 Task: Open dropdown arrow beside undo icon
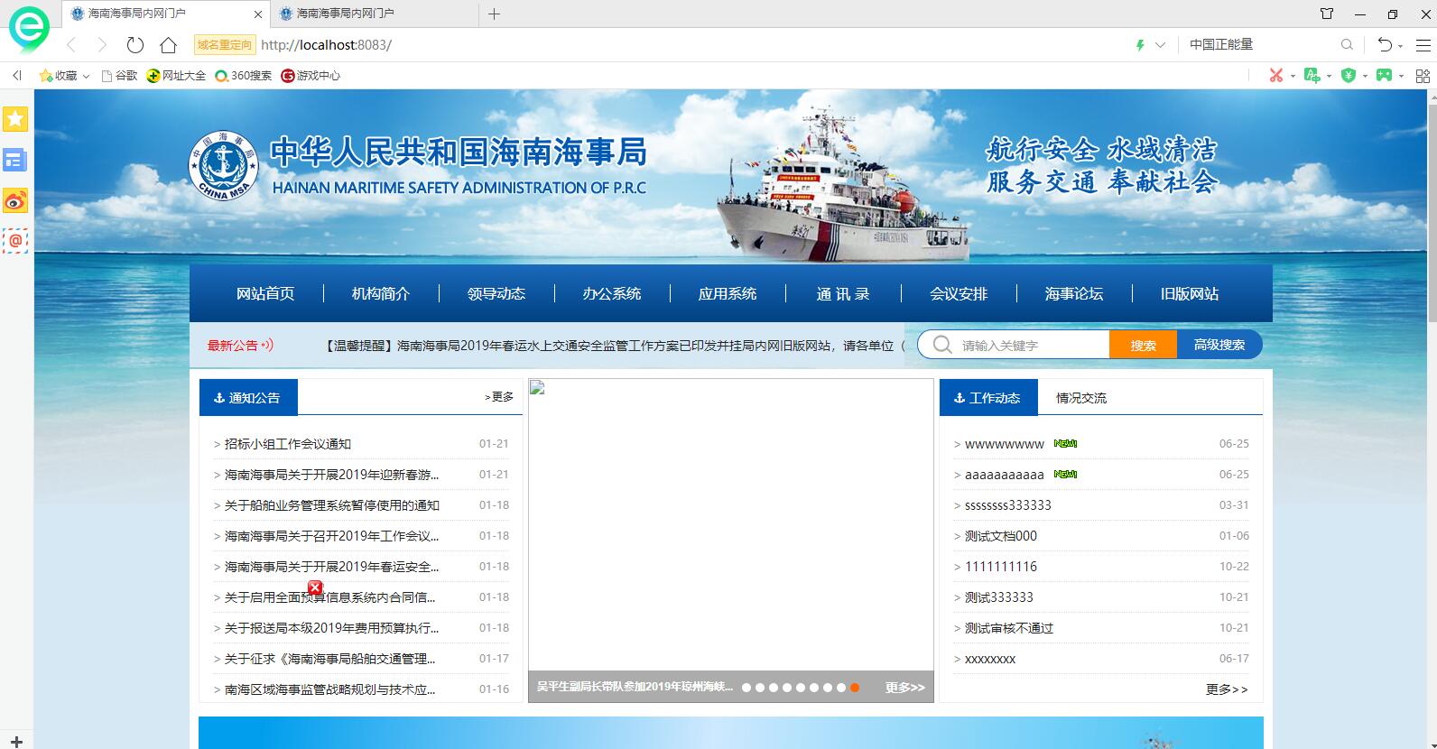[x=1401, y=46]
